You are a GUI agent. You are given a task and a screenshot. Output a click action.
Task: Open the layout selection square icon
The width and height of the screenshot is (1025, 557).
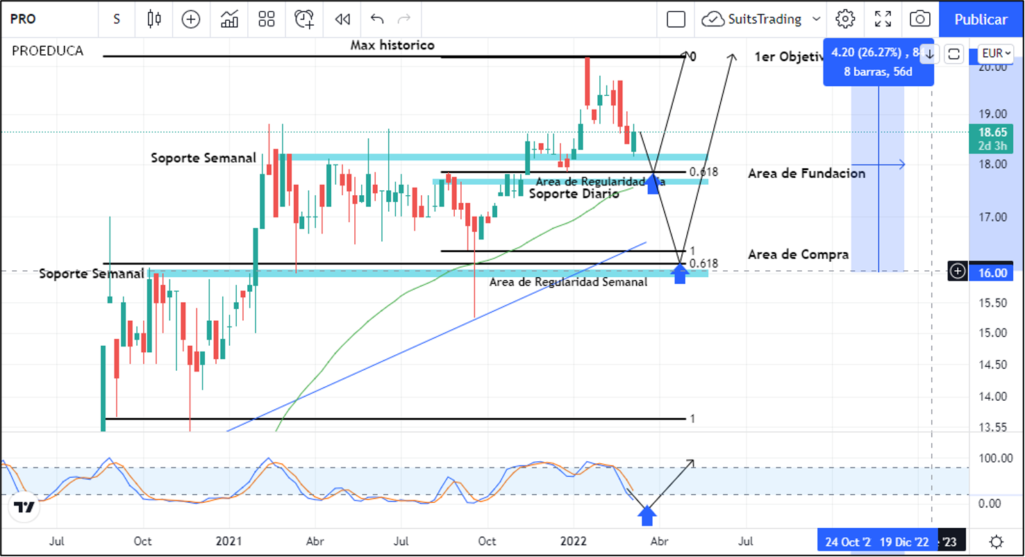click(x=676, y=19)
